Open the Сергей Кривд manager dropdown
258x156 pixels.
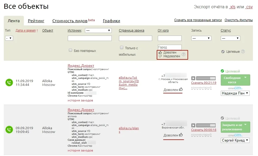coord(235,140)
